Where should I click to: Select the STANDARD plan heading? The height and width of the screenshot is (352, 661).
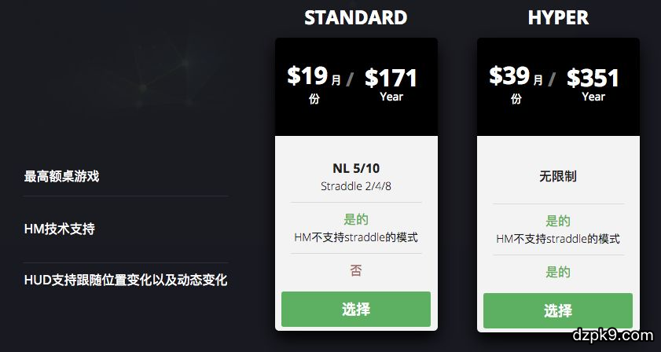(x=356, y=17)
